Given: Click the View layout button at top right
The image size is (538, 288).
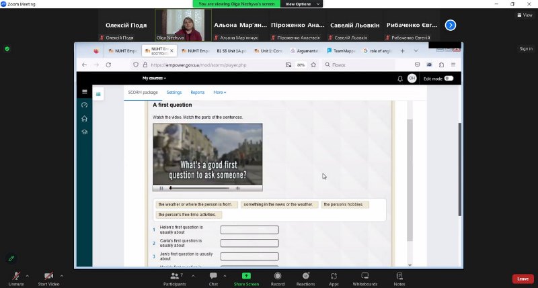Looking at the screenshot, I should [x=525, y=15].
